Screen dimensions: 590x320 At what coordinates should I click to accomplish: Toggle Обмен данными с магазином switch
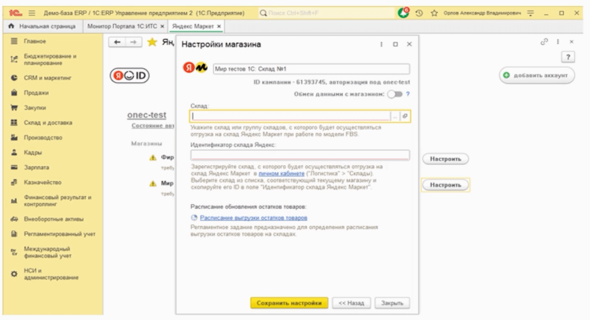tap(395, 94)
